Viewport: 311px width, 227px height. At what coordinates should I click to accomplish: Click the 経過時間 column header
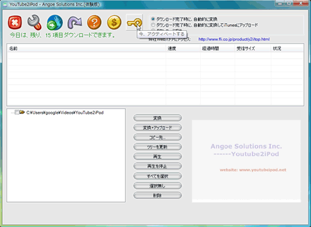tap(218, 49)
